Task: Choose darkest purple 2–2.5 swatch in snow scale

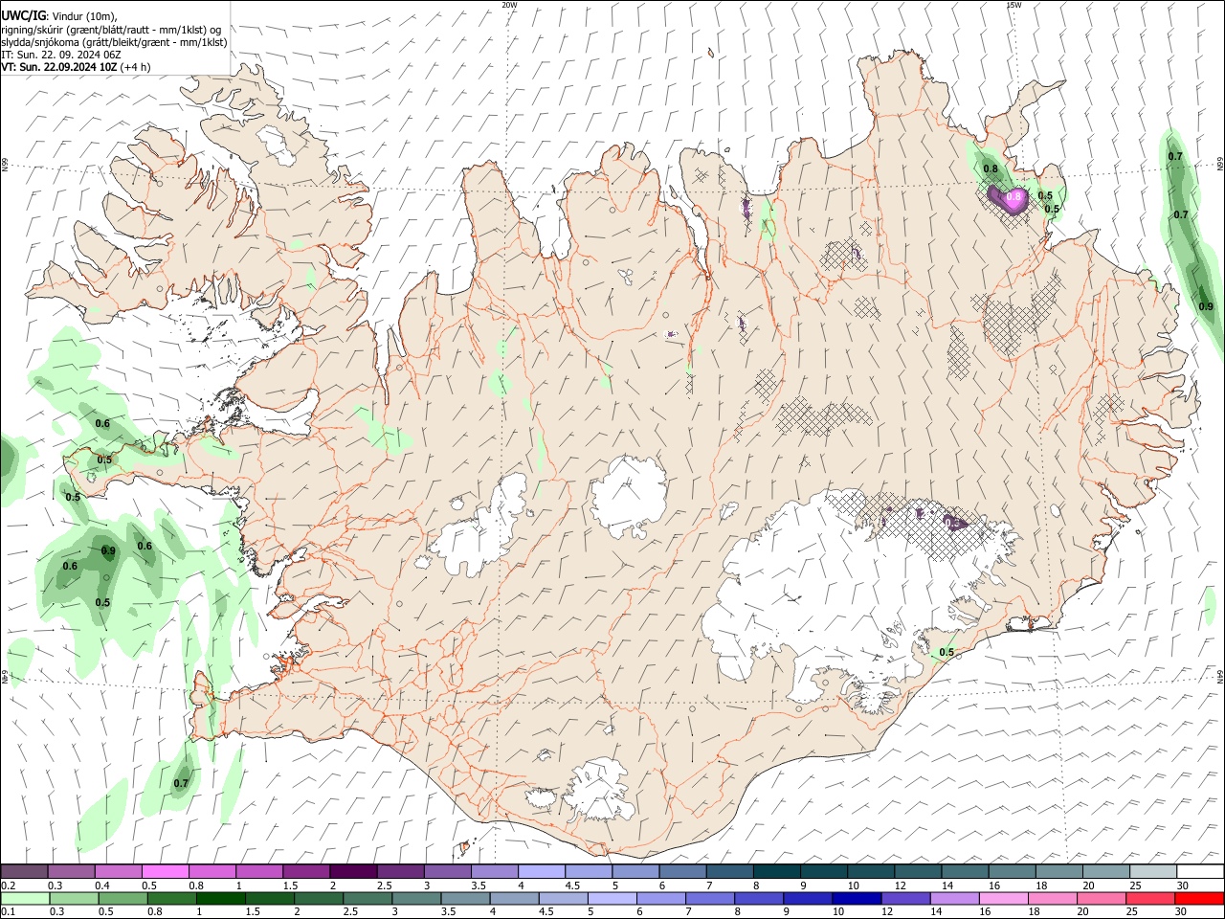Action: click(x=353, y=872)
